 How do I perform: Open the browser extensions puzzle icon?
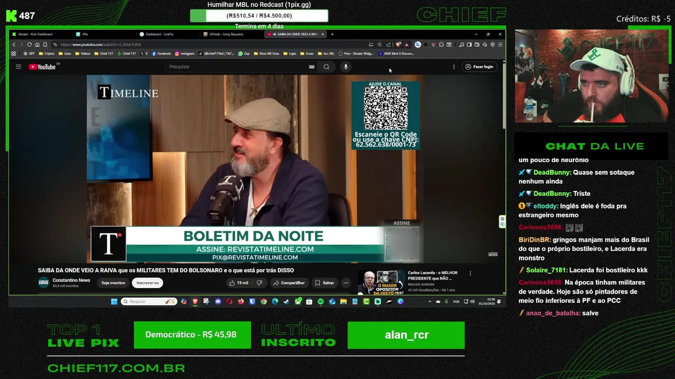pyautogui.click(x=441, y=45)
